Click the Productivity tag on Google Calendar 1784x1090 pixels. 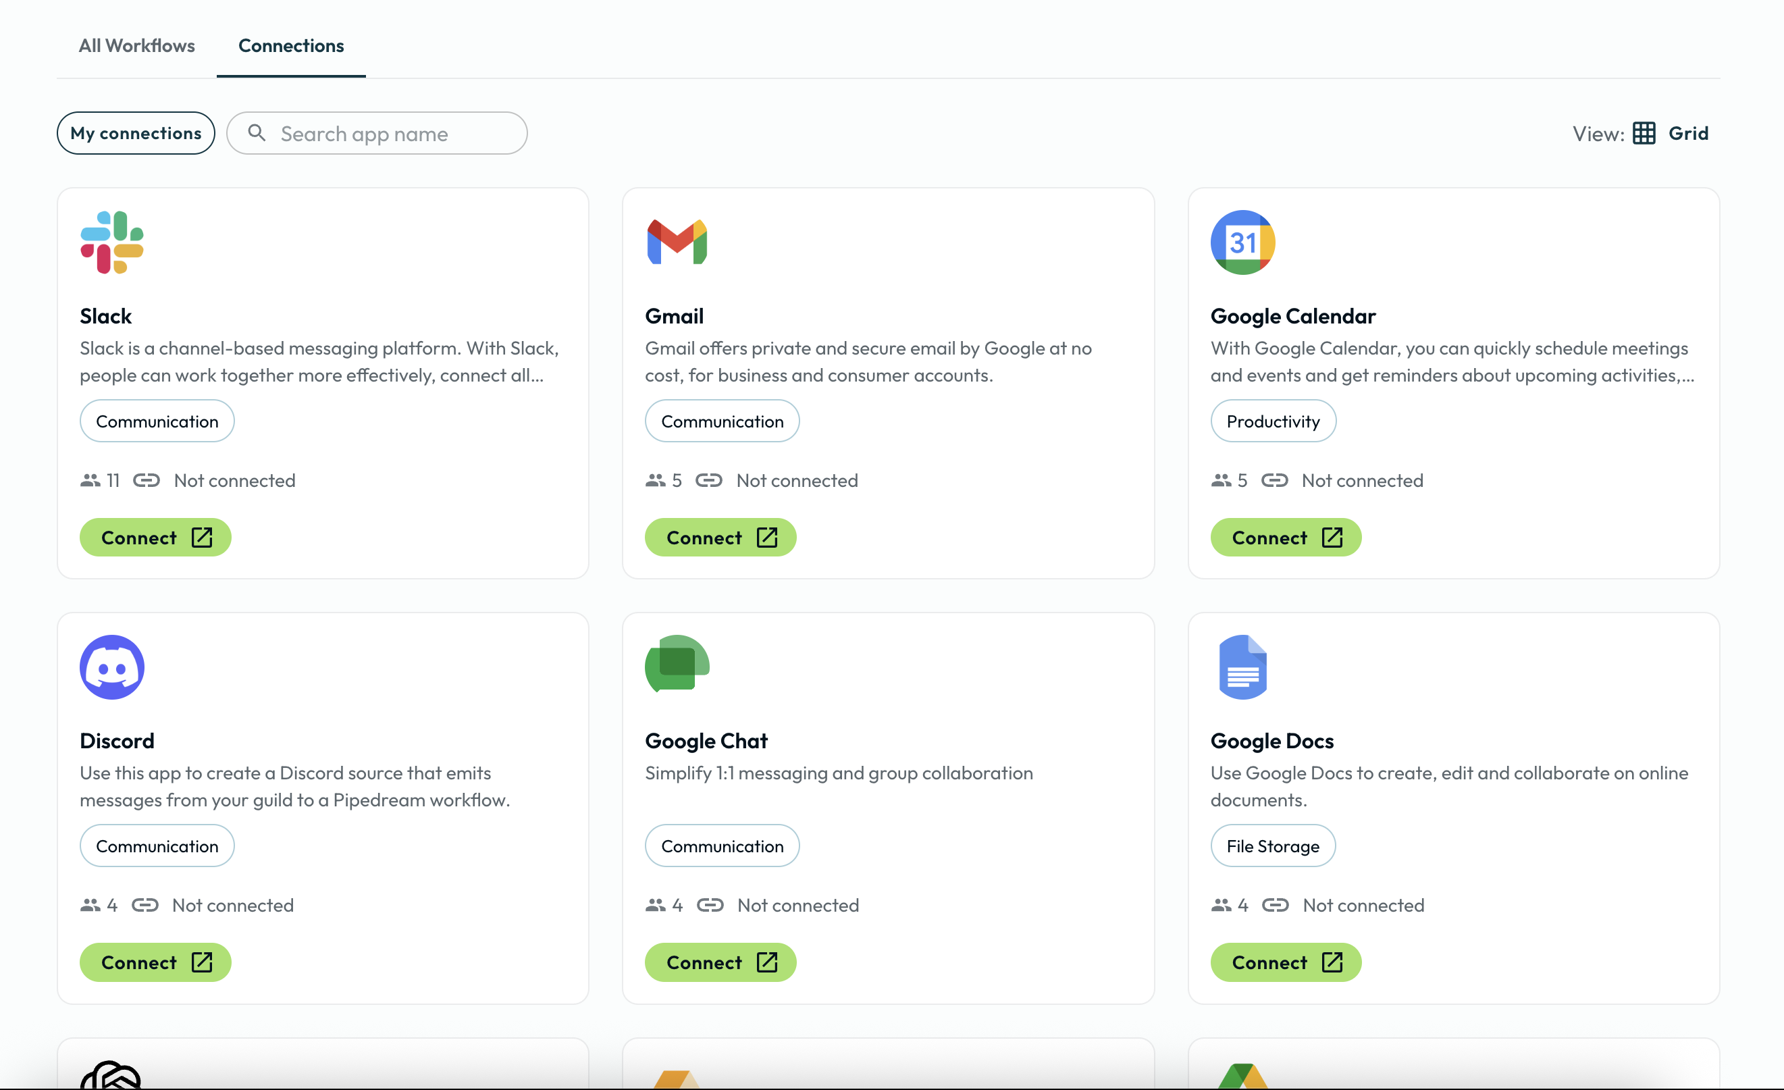pos(1273,421)
